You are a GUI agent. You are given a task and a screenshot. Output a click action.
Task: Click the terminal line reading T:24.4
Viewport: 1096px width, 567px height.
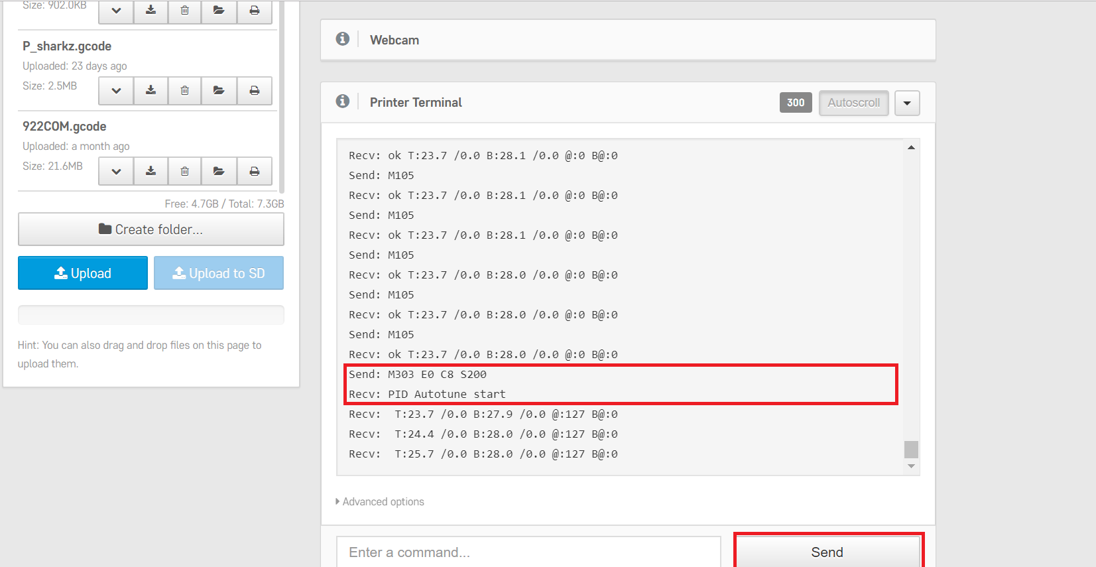pyautogui.click(x=483, y=434)
